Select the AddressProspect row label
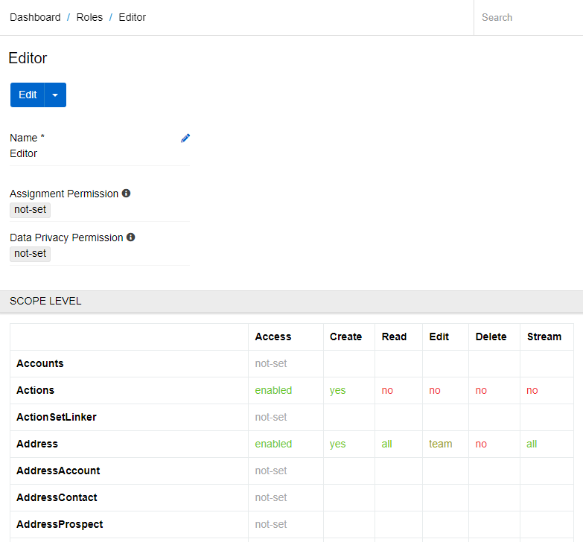 (60, 524)
